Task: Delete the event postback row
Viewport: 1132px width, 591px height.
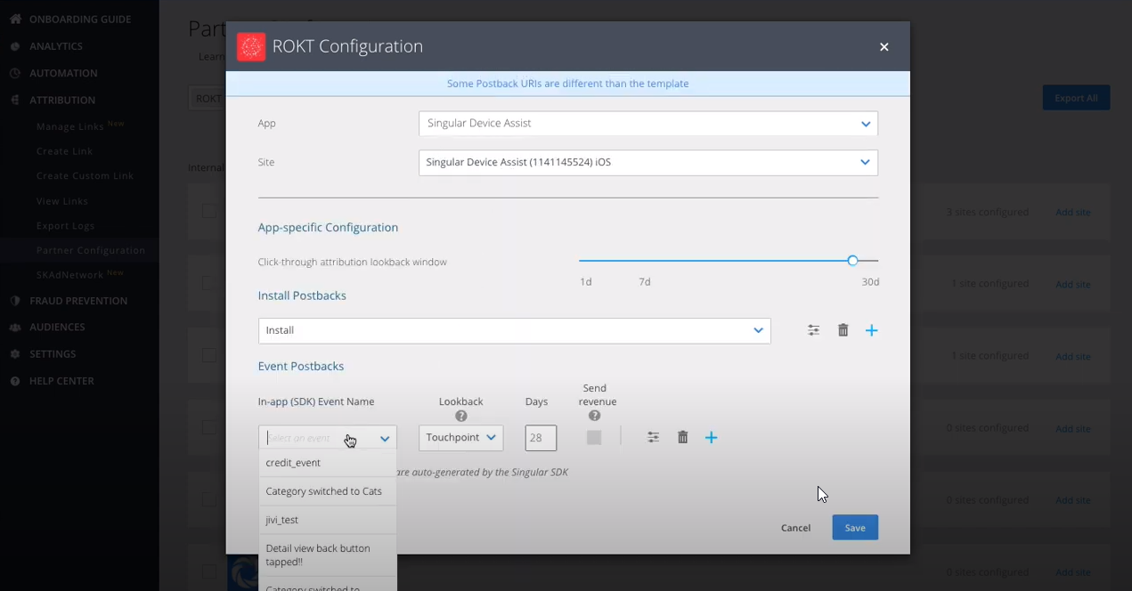Action: pyautogui.click(x=683, y=437)
